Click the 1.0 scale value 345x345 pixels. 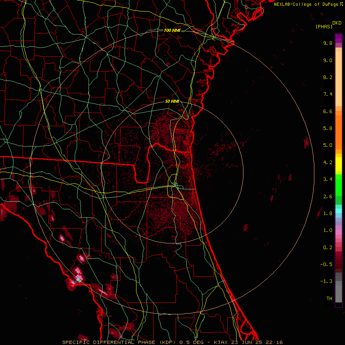[x=328, y=231]
